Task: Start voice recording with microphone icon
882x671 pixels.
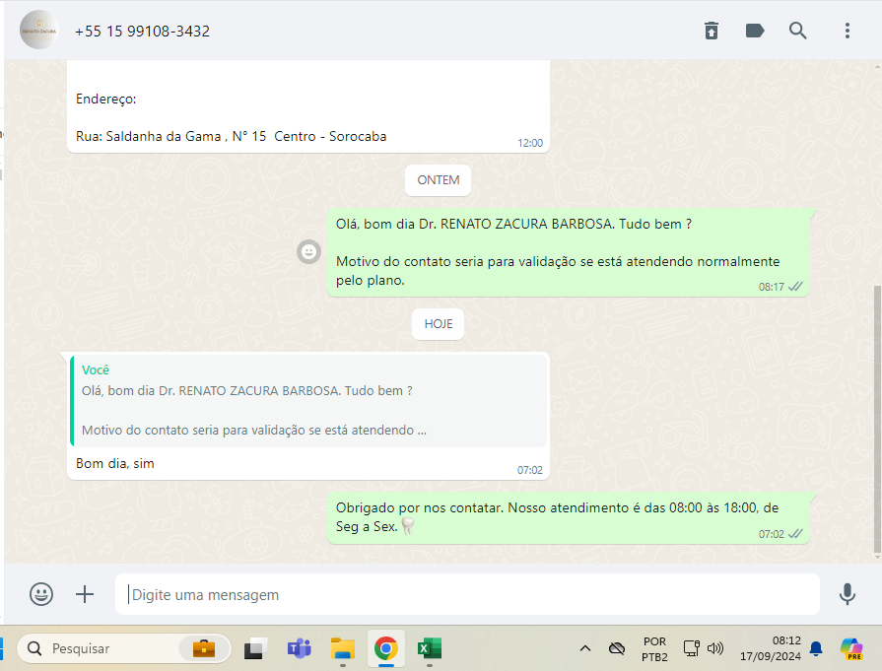Action: click(x=847, y=594)
